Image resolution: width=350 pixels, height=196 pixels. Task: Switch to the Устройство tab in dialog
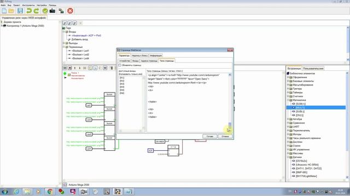[125, 60]
